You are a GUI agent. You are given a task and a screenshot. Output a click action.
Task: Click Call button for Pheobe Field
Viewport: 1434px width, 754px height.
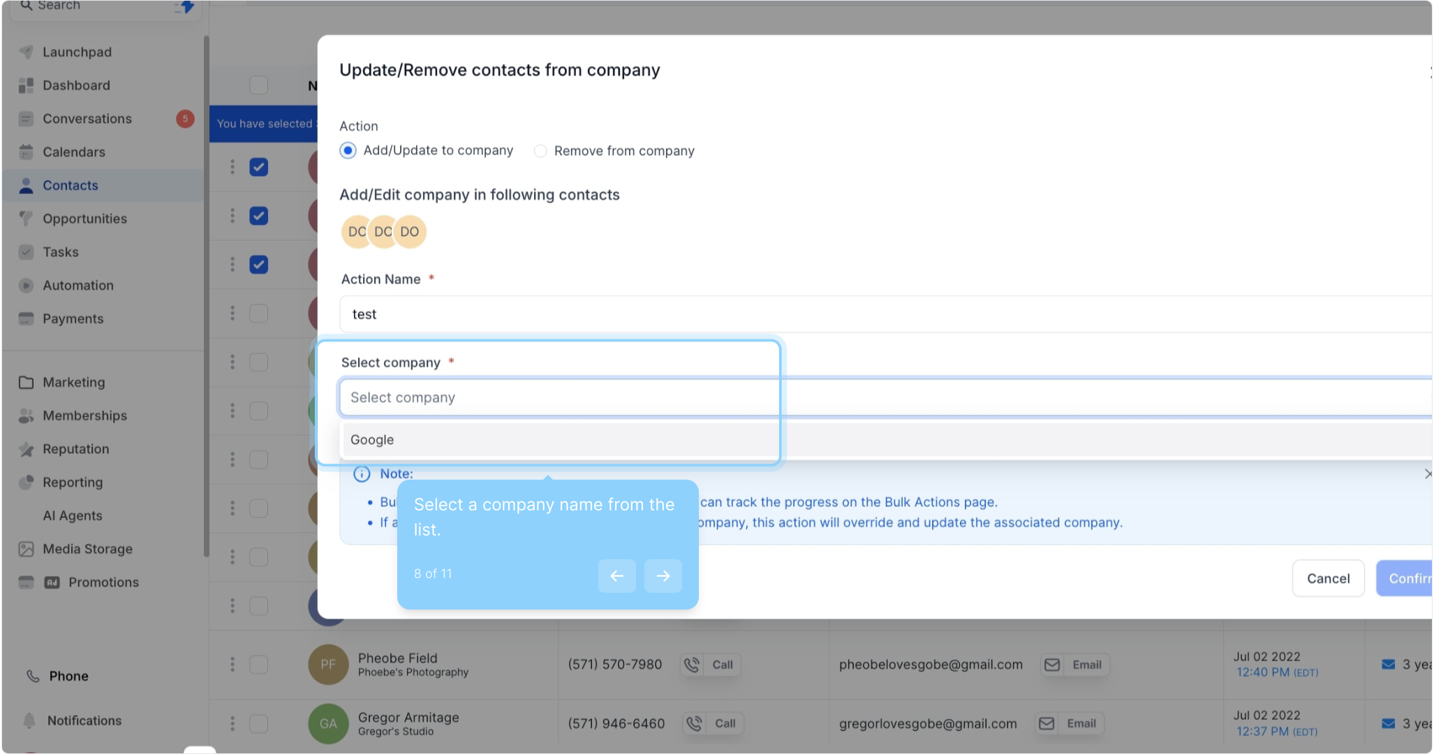711,665
